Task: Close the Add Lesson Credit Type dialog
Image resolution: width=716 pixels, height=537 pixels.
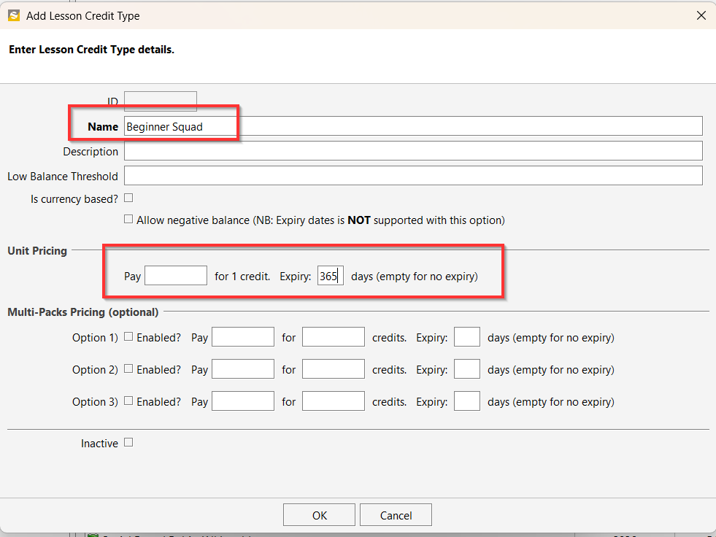Action: click(x=701, y=15)
